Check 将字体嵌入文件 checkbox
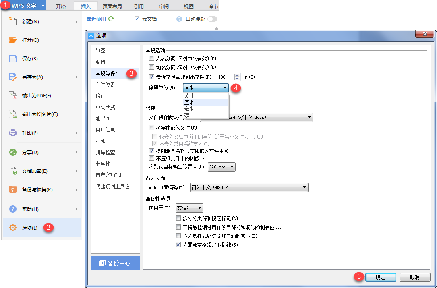 (x=151, y=127)
